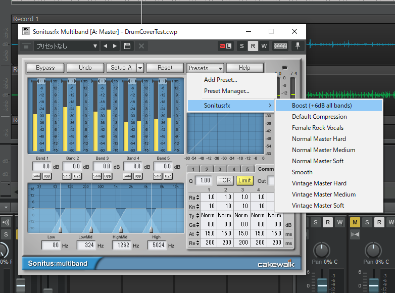The width and height of the screenshot is (395, 293).
Task: Open the Common tab
Action: [265, 169]
